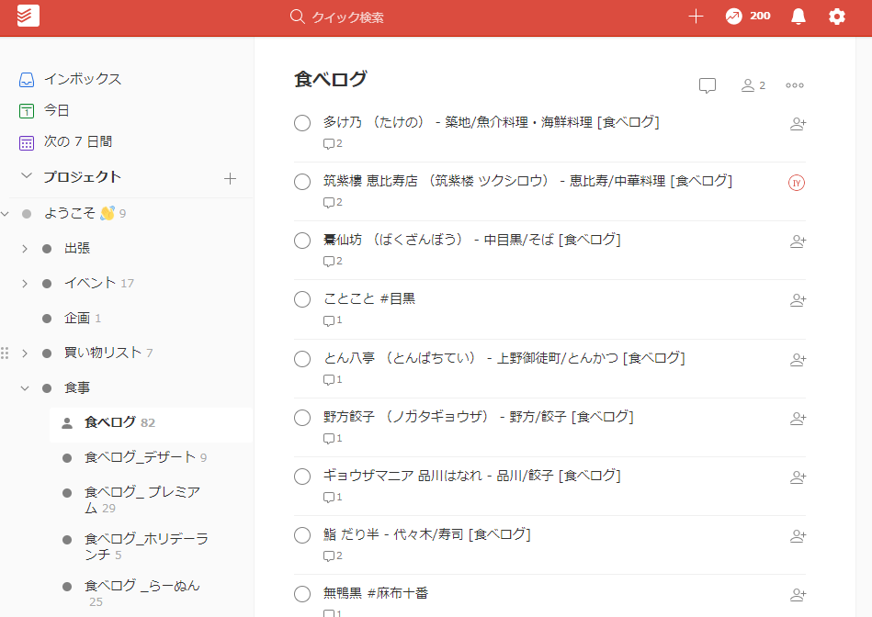The image size is (872, 617).
Task: Expand the 買い物リスト project
Action: click(x=25, y=353)
